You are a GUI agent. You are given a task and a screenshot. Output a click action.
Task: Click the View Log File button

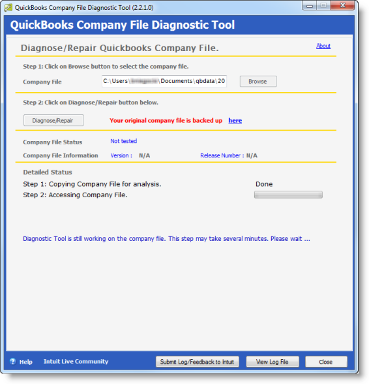(273, 362)
